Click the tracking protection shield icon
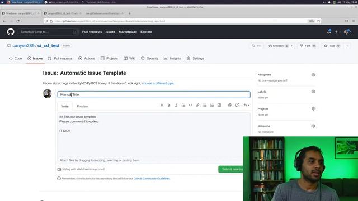 pyautogui.click(x=46, y=21)
